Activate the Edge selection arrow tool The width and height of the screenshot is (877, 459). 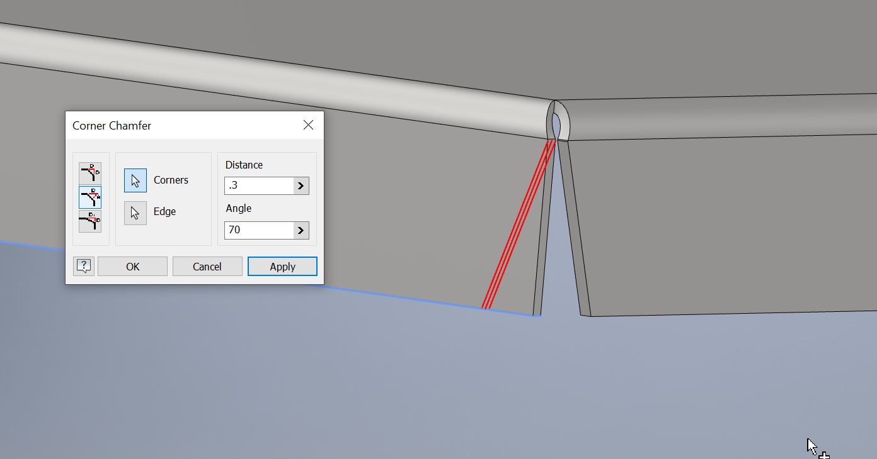[x=135, y=213]
